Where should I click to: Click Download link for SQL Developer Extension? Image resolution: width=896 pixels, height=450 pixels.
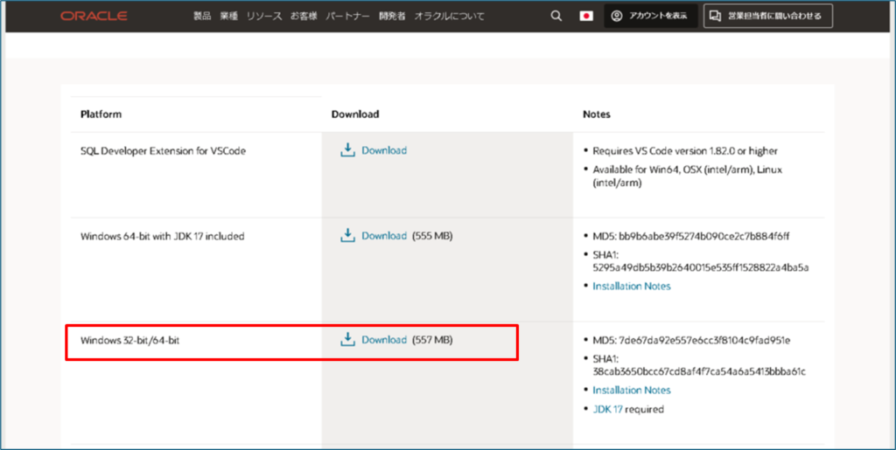384,150
